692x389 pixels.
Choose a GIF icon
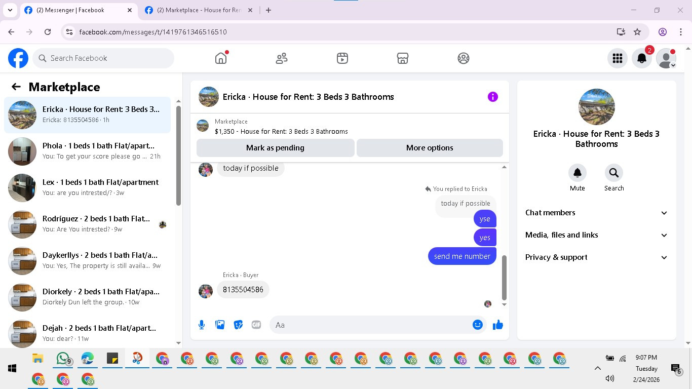click(256, 325)
